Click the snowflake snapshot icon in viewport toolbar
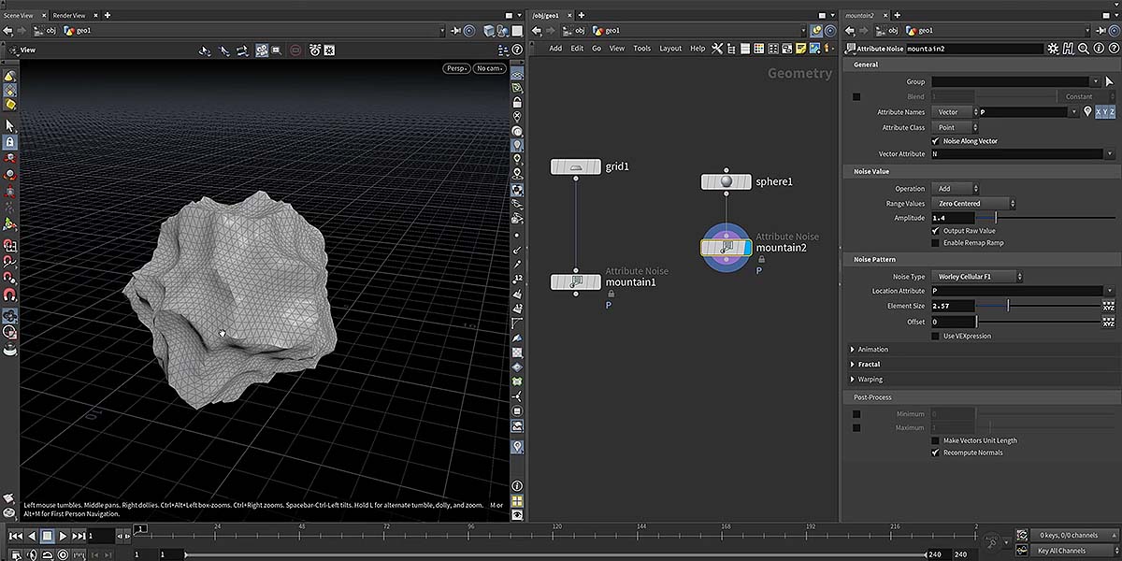The height and width of the screenshot is (561, 1122). (329, 50)
